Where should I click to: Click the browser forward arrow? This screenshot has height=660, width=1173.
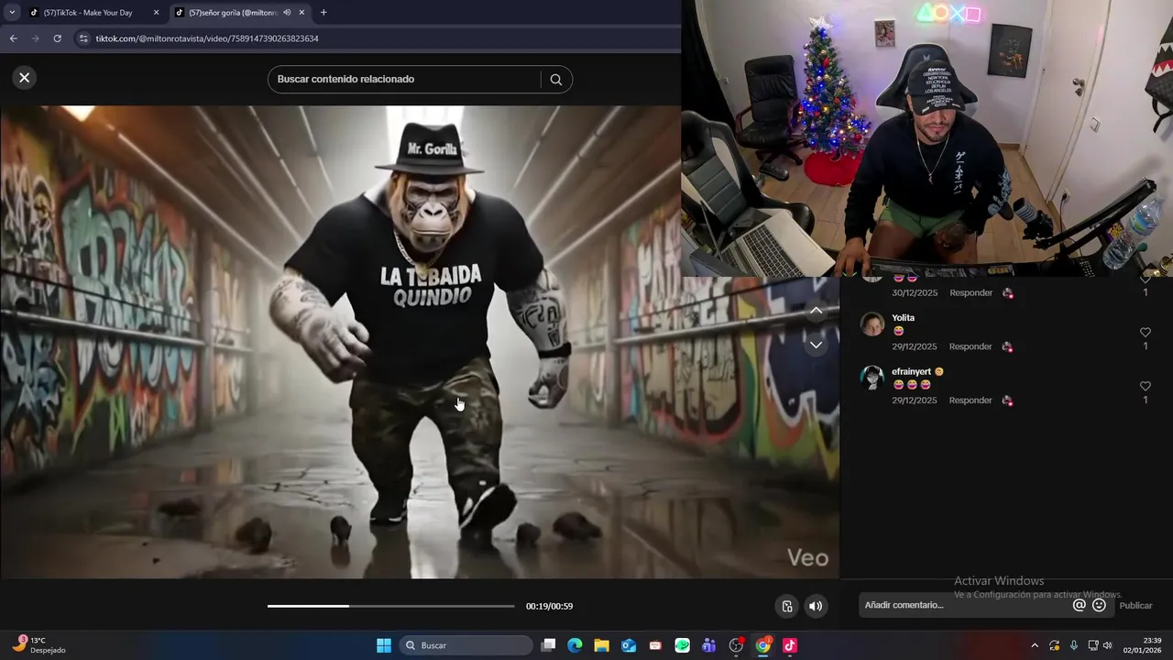point(35,38)
